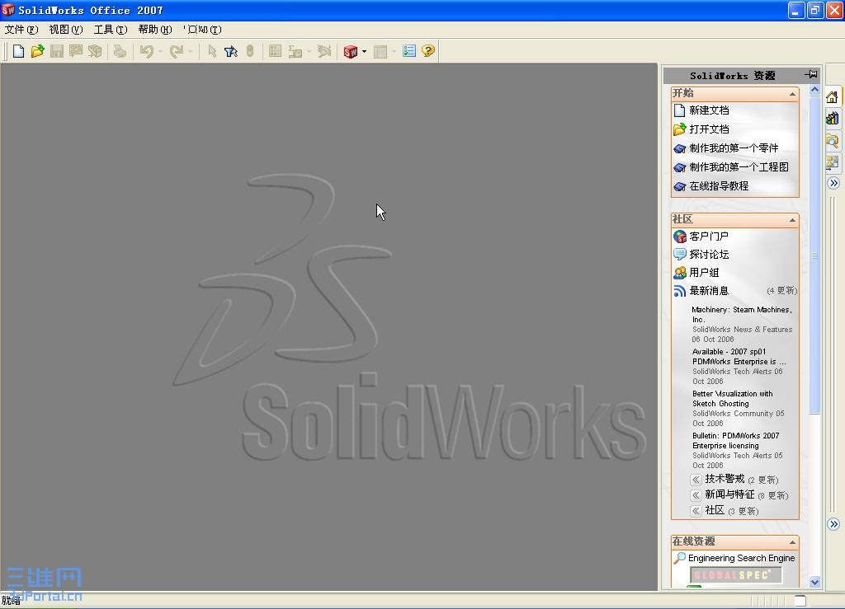The height and width of the screenshot is (609, 845).
Task: Click the lower double-chevron at pane edge
Action: coord(833,524)
